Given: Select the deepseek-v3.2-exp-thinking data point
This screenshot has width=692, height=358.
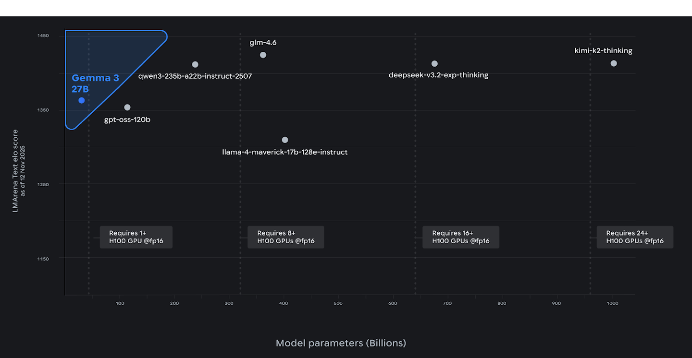Looking at the screenshot, I should [x=434, y=64].
